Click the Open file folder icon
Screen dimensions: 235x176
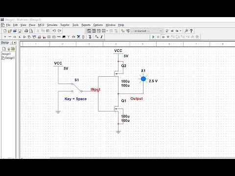[10, 31]
